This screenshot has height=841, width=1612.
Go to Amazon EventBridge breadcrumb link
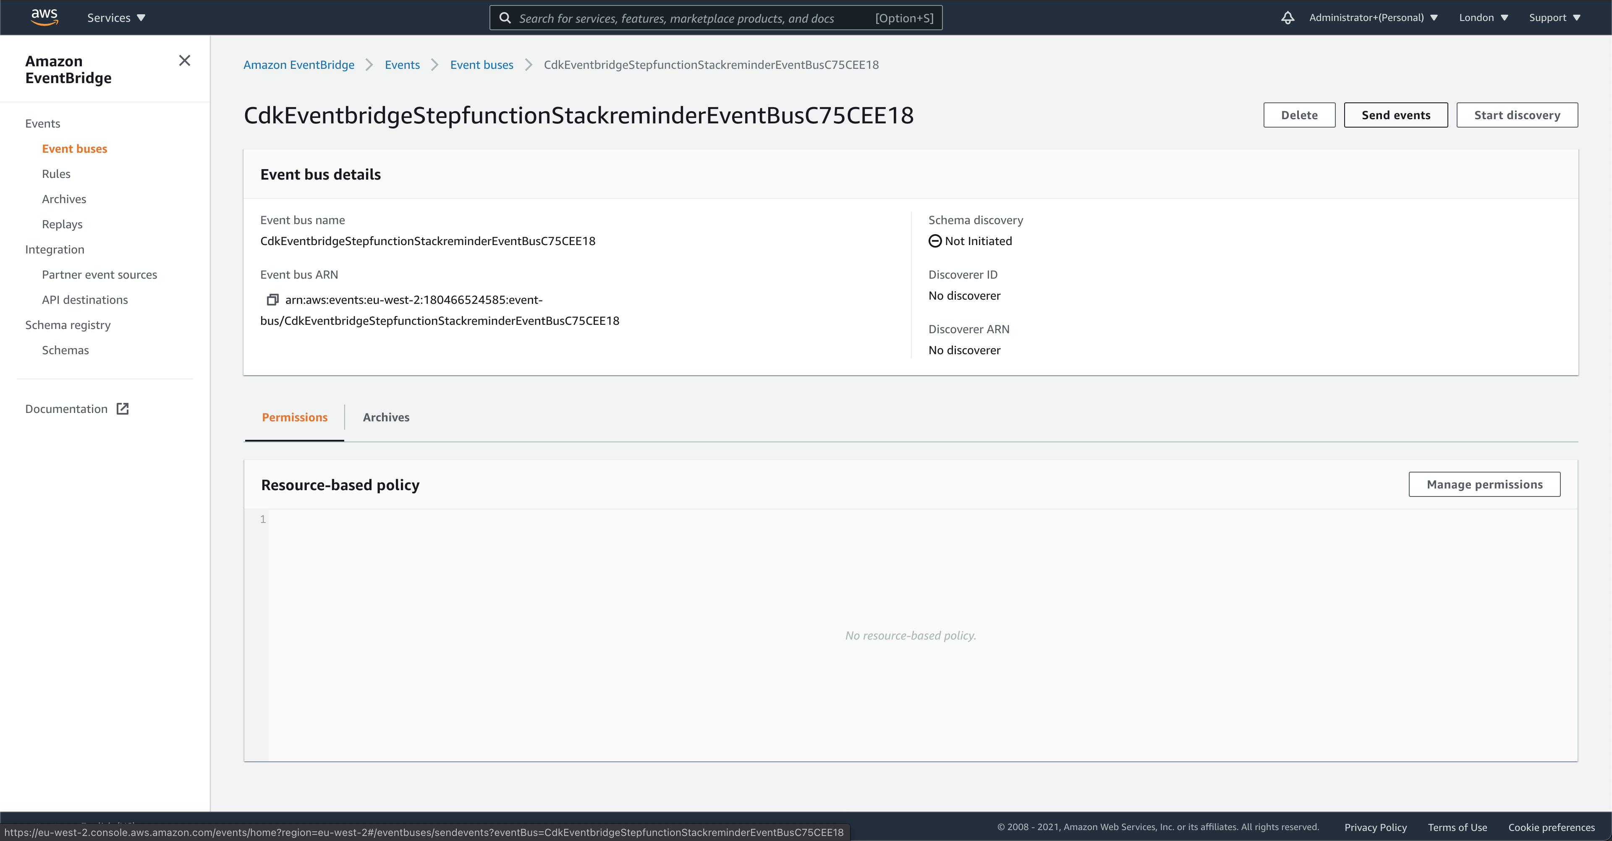click(298, 65)
